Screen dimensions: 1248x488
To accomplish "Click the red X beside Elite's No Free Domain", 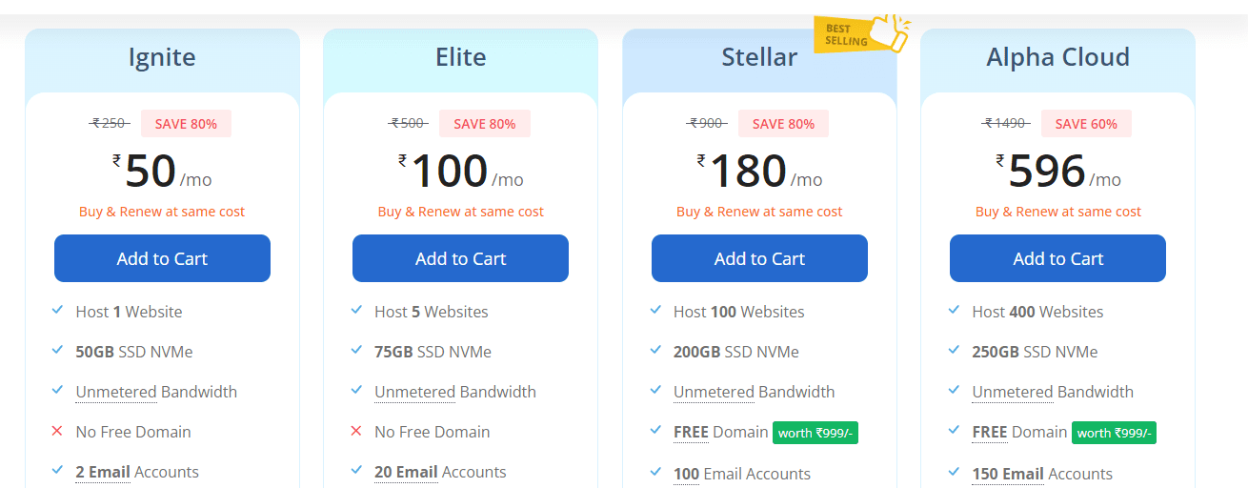I will click(356, 432).
